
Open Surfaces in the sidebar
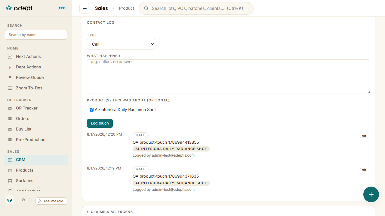36,181
